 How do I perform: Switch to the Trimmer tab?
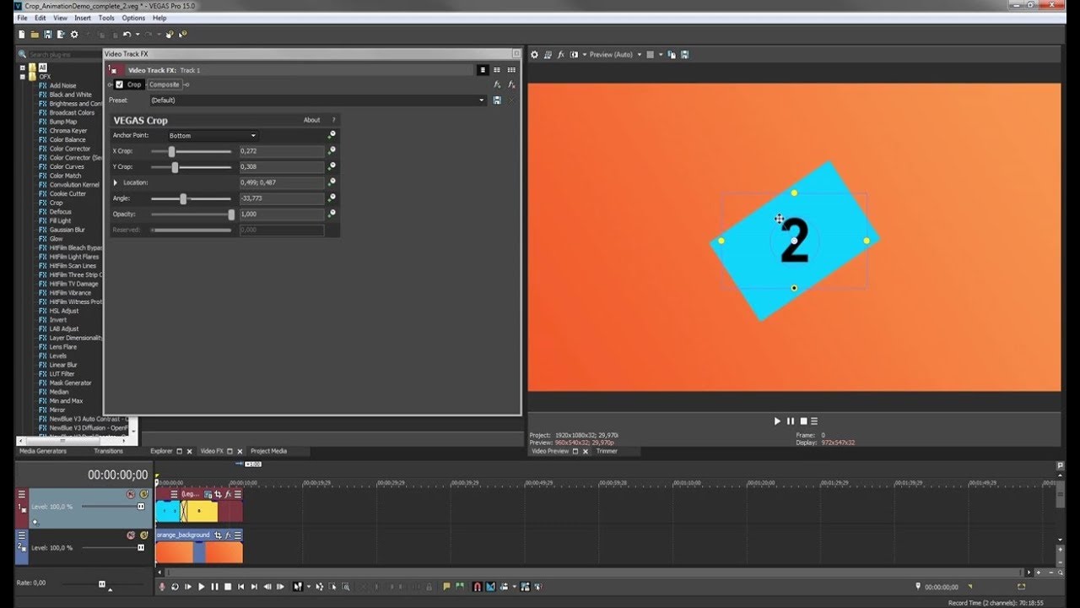(607, 451)
